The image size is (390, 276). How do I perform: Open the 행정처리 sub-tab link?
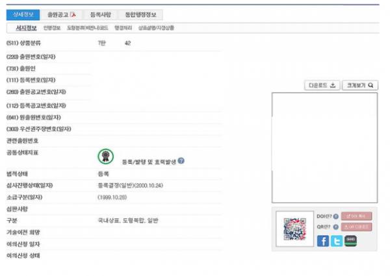(123, 28)
